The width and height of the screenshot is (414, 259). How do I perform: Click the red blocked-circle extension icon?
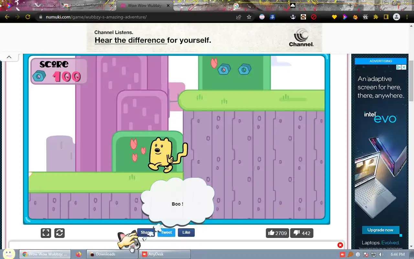314,17
